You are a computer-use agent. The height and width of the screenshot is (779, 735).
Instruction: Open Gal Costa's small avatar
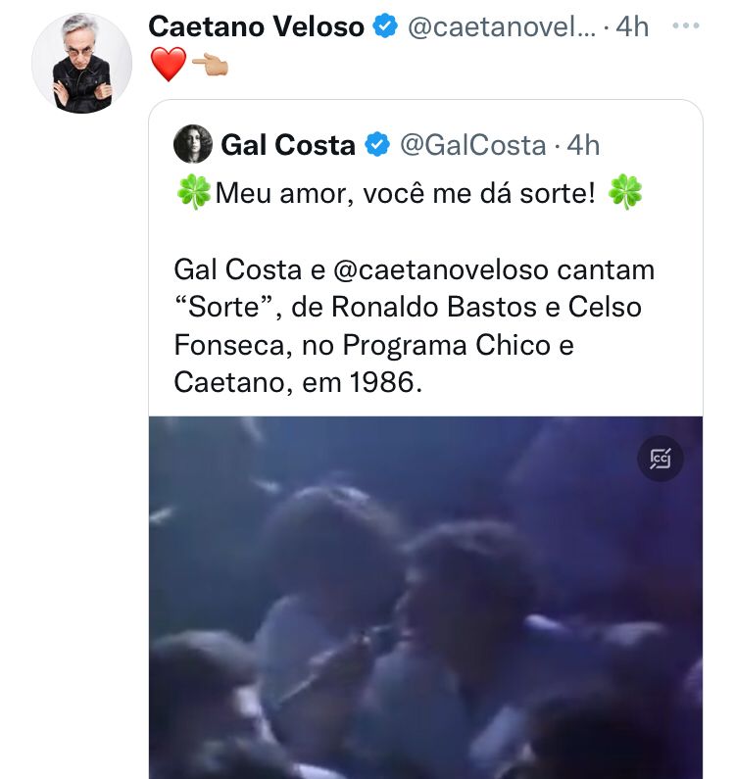pos(193,145)
